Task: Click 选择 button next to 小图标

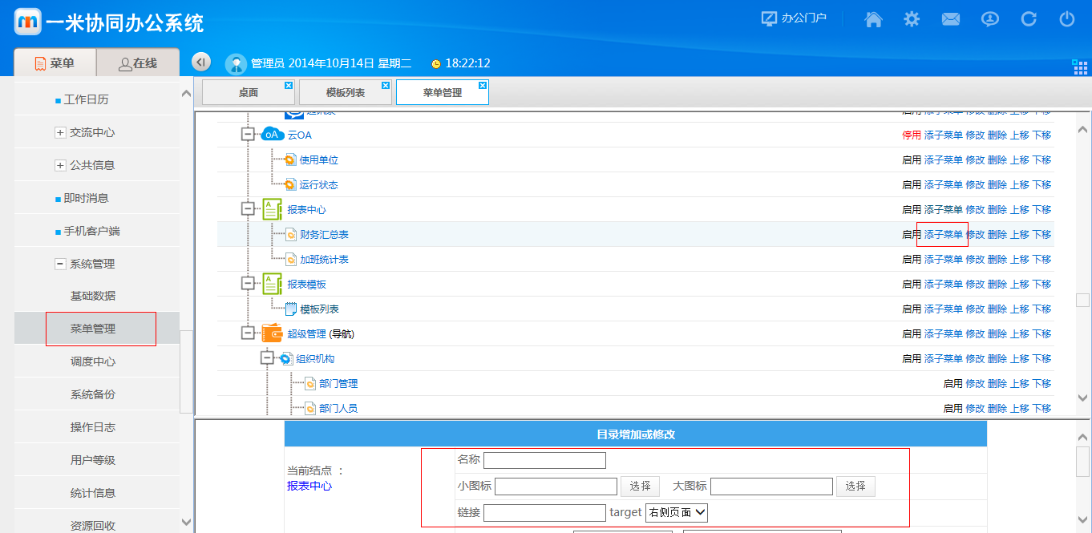Action: tap(640, 487)
